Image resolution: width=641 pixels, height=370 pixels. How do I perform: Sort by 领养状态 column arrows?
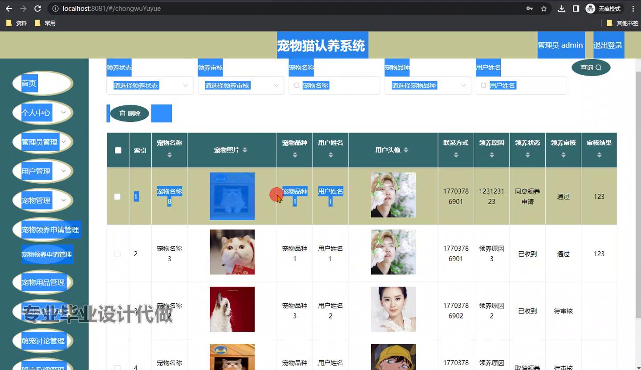(x=527, y=155)
